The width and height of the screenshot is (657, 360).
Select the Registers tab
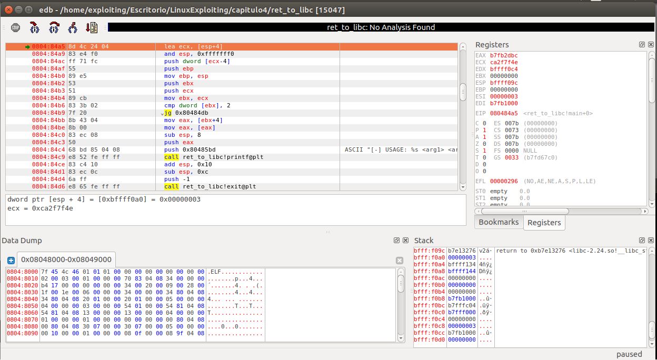pos(544,223)
